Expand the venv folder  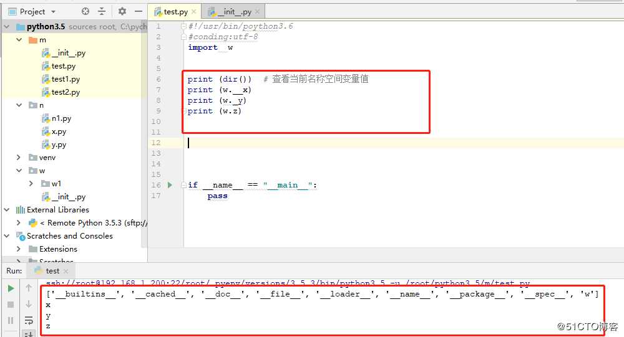19,158
